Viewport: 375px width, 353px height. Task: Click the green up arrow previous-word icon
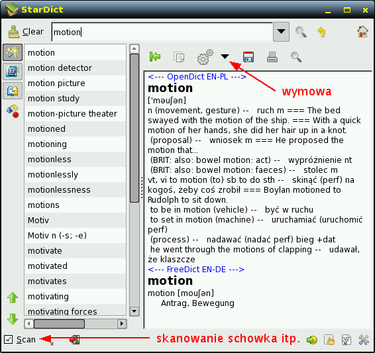(13, 297)
